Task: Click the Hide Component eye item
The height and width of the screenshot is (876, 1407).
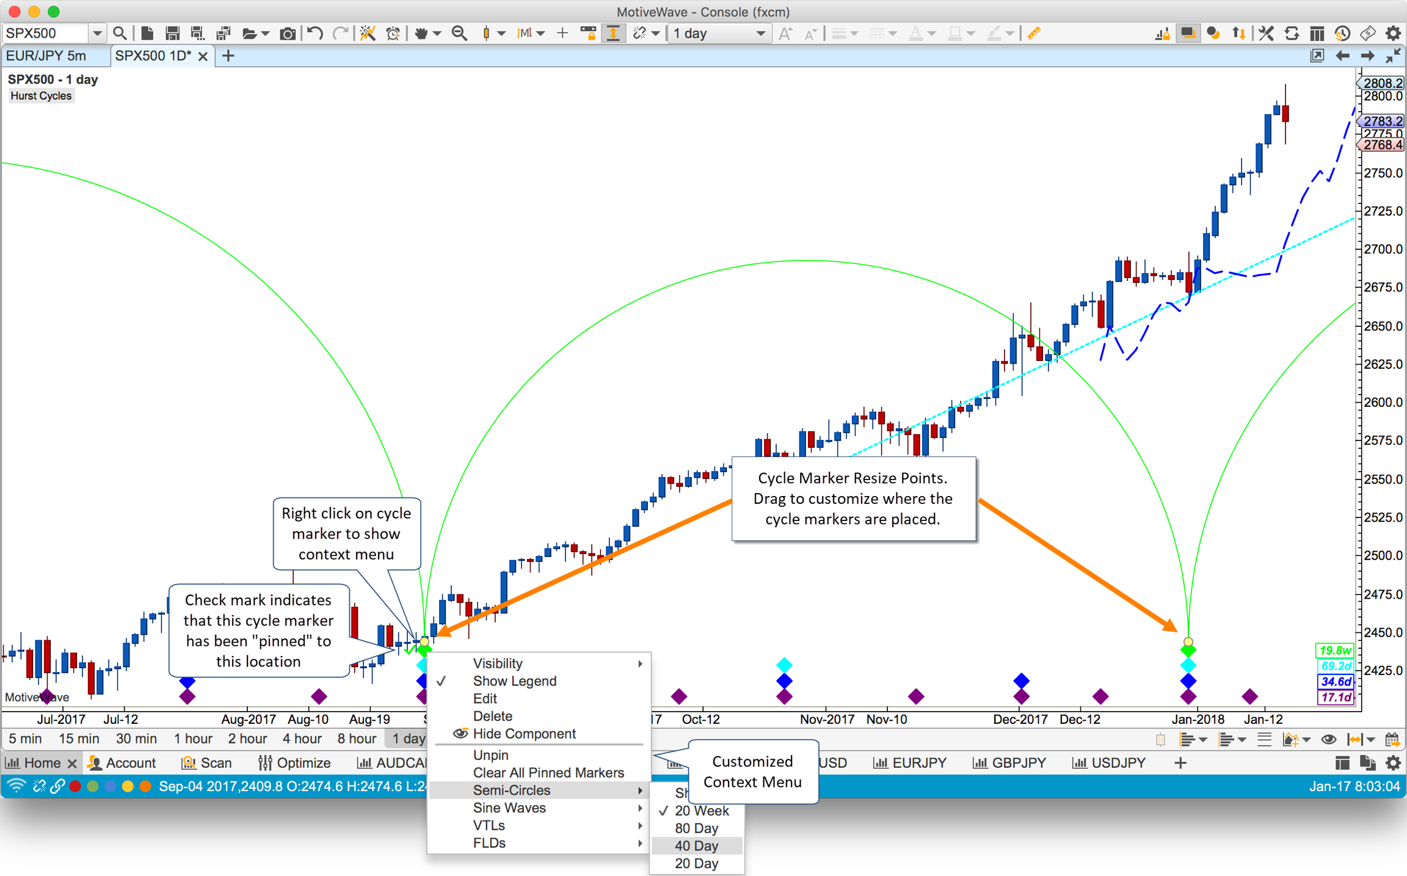Action: point(523,734)
